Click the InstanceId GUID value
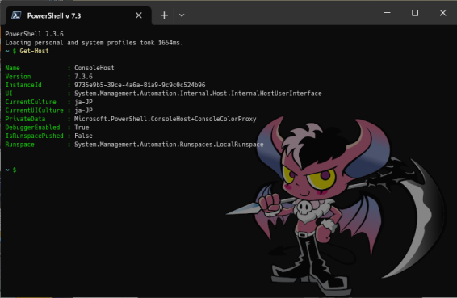This screenshot has height=298, width=457. 140,85
